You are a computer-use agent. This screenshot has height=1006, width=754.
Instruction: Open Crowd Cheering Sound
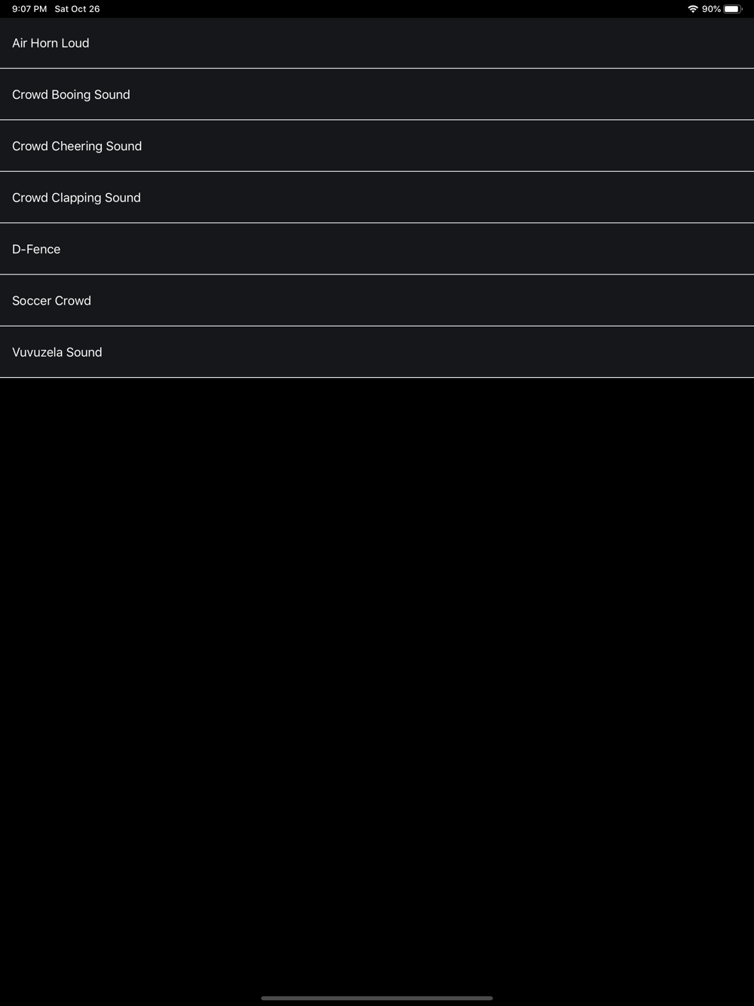377,146
